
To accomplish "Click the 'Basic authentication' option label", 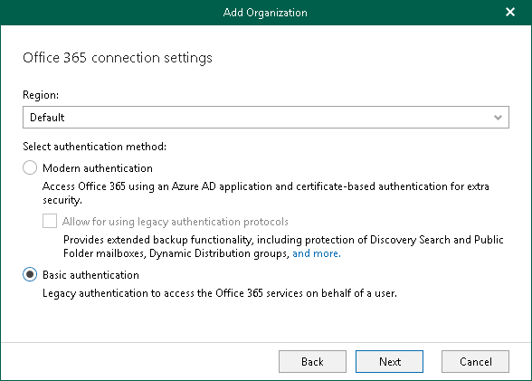I will [x=90, y=275].
